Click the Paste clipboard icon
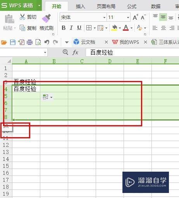The width and height of the screenshot is (179, 198). point(9,19)
